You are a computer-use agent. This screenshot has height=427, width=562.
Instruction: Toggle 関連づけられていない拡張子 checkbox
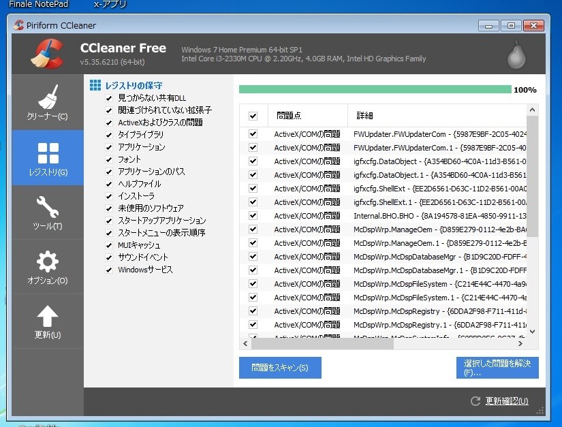click(109, 110)
